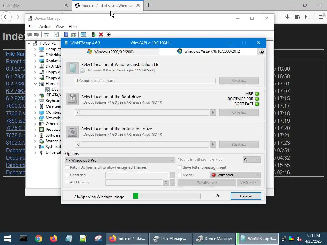Image resolution: width=327 pixels, height=245 pixels.
Task: Click the D:\sources\install.wim path field
Action: (x=145, y=81)
